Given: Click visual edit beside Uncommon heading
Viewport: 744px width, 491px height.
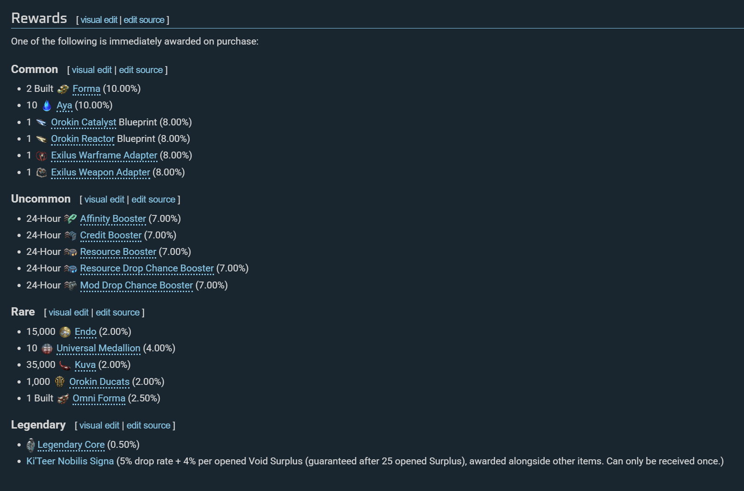Looking at the screenshot, I should (x=104, y=199).
